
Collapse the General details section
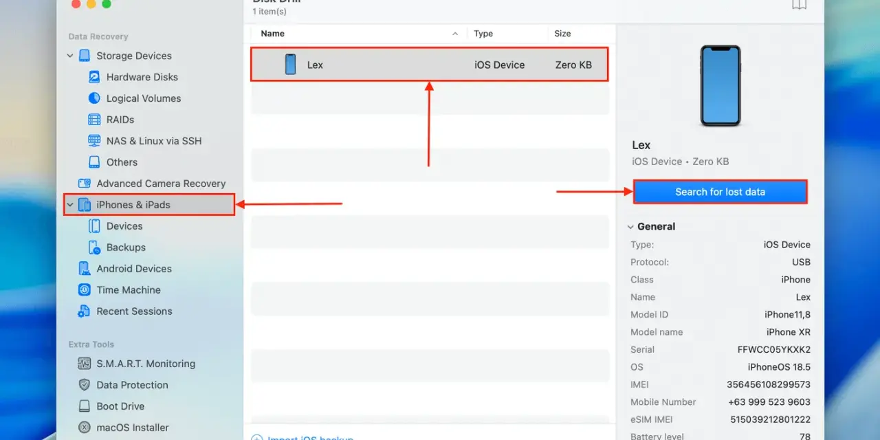630,227
